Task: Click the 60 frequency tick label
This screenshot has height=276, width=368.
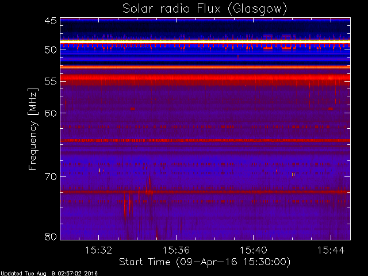Action: click(51, 113)
